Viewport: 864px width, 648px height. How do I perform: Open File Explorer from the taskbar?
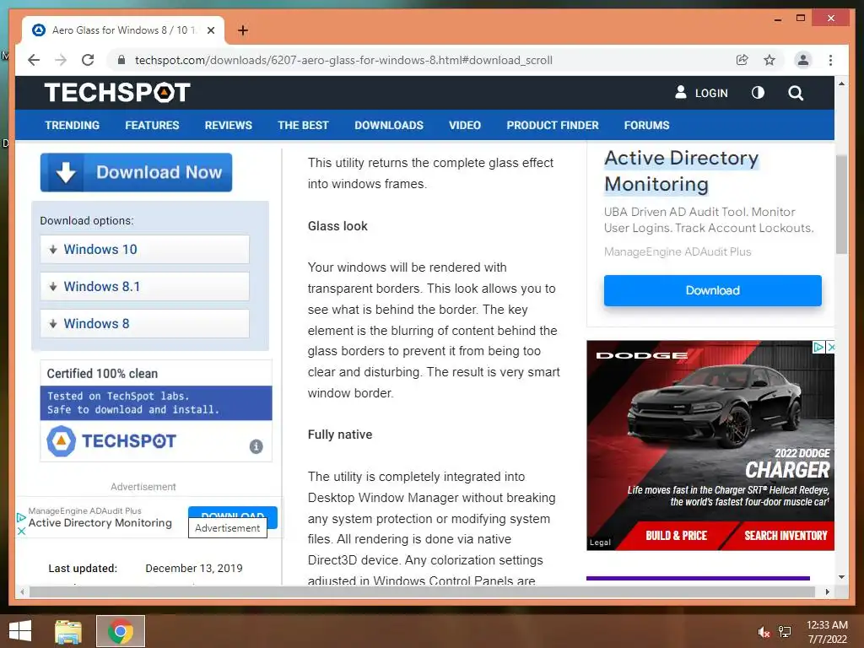(68, 631)
